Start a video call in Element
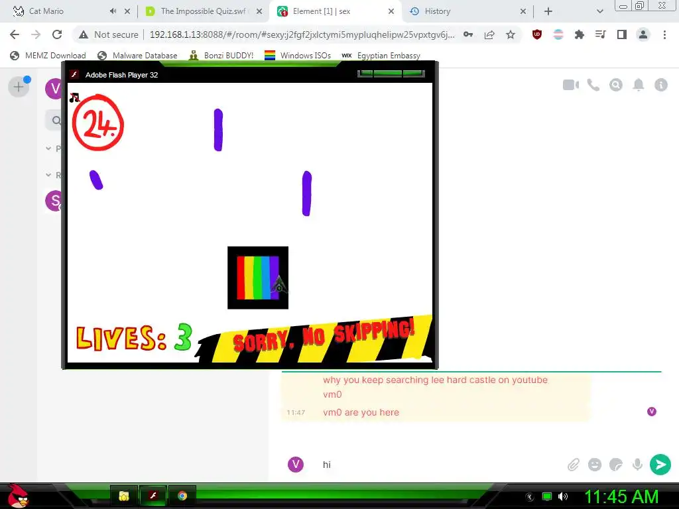Screen dimensions: 679x509 tap(571, 85)
